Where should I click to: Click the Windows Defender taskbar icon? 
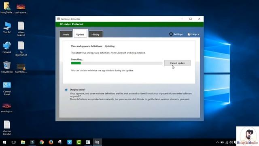[x=97, y=142]
